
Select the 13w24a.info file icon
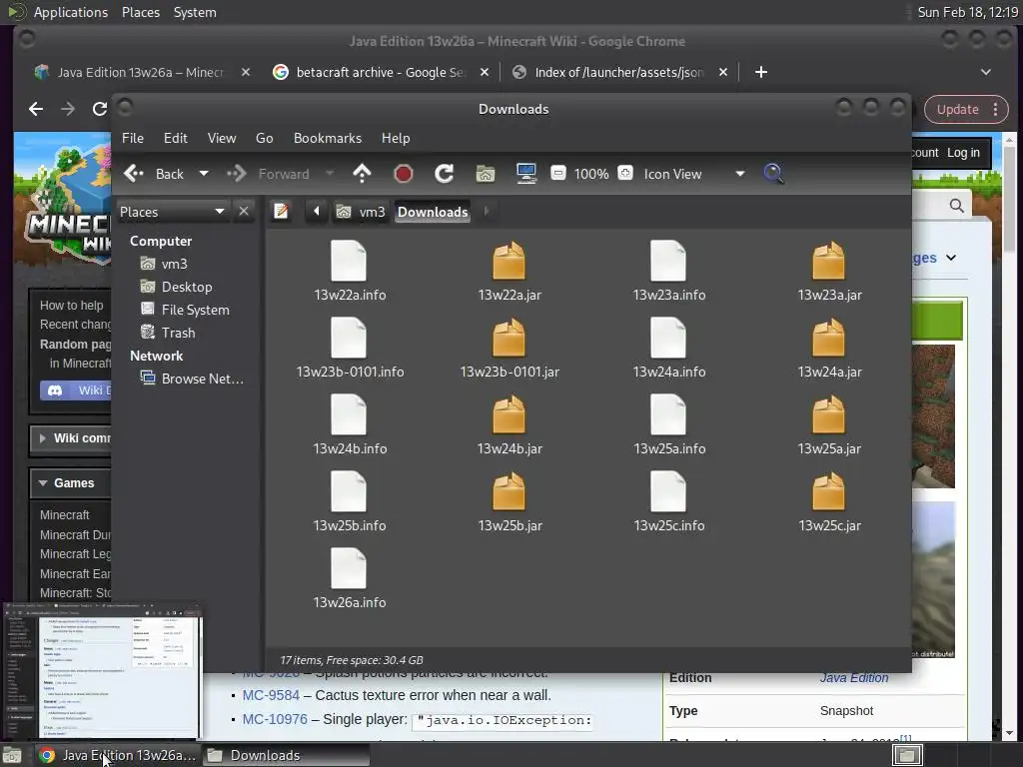coord(668,338)
